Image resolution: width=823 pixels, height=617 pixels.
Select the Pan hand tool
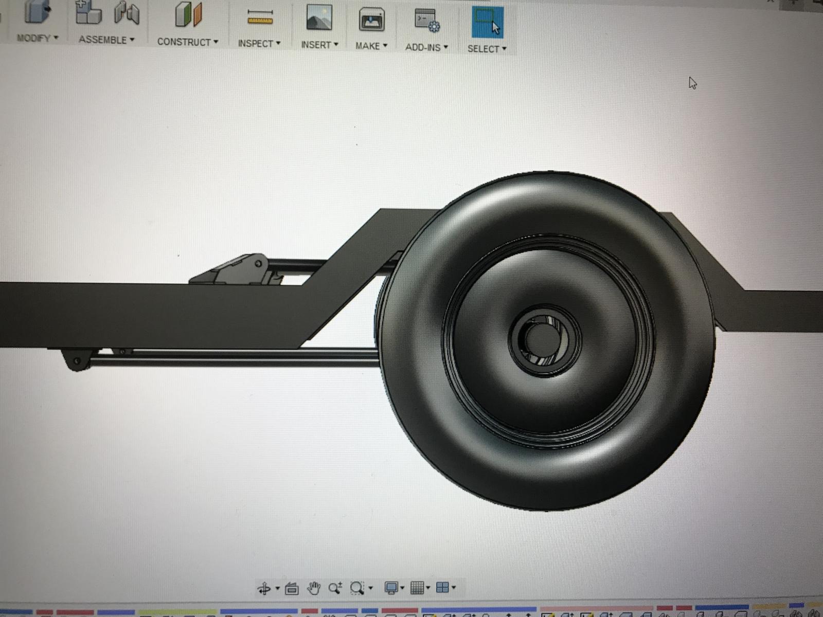(x=313, y=588)
